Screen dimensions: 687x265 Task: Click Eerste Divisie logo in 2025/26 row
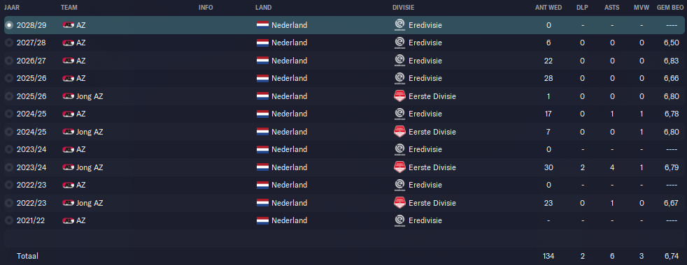click(x=399, y=96)
